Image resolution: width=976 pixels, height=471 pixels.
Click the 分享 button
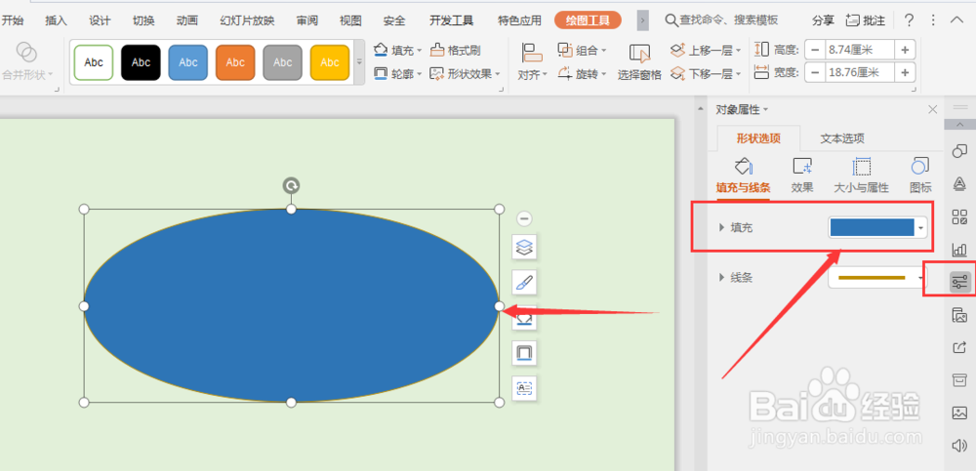click(x=823, y=20)
